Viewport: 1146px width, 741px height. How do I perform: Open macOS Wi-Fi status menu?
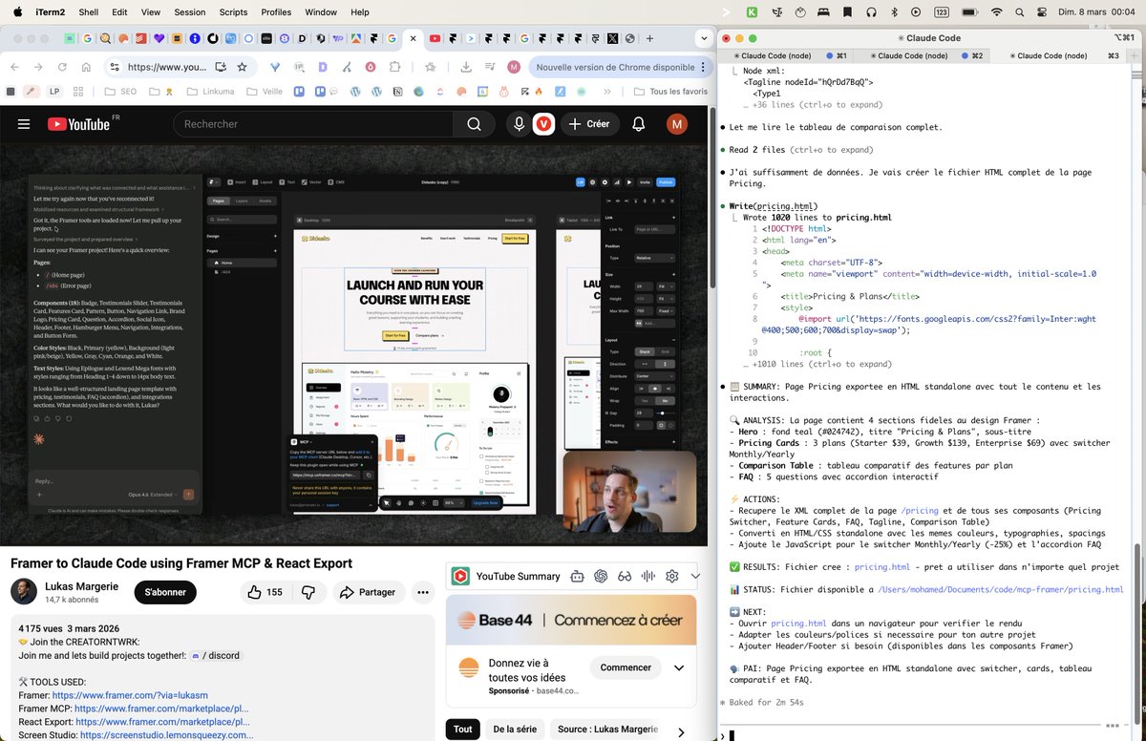coord(997,12)
